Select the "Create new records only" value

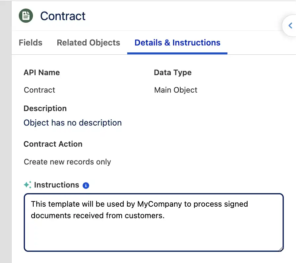pos(67,162)
